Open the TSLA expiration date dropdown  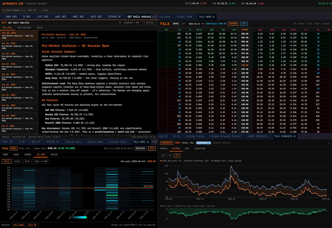tap(195, 24)
